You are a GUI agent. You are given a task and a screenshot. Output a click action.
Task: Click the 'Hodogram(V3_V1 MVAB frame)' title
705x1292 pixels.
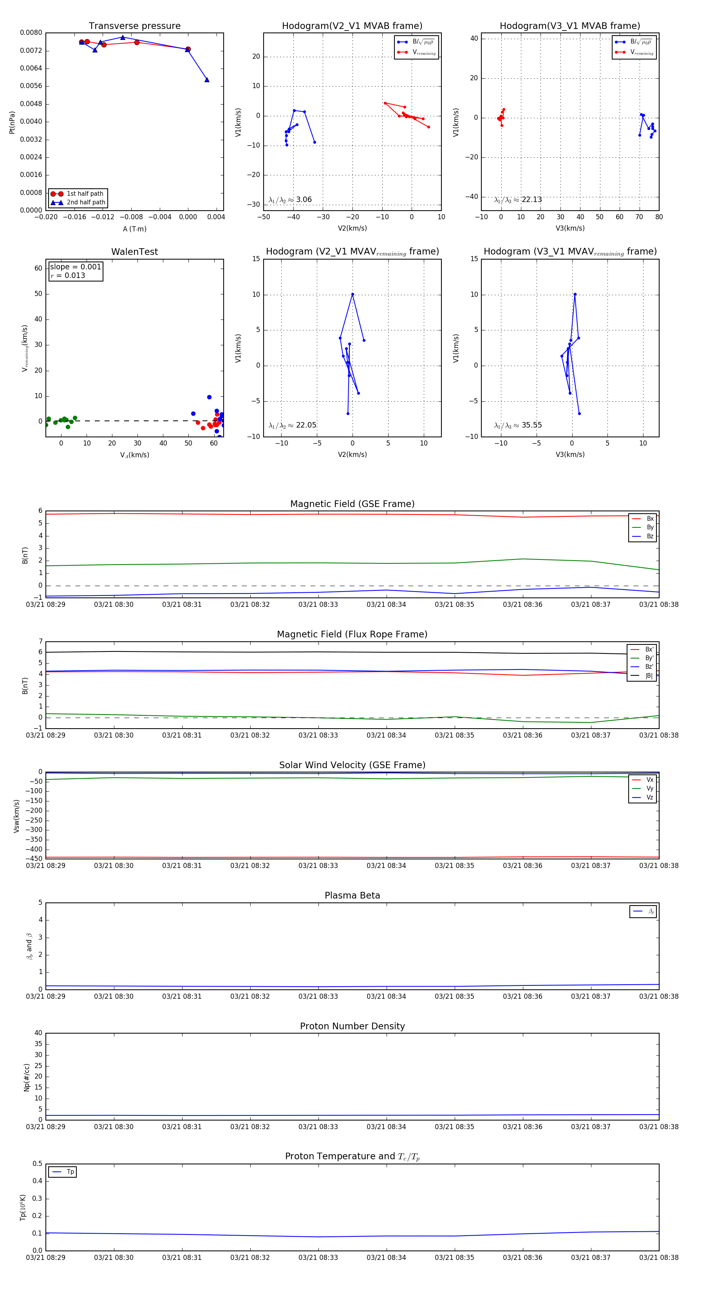(570, 26)
